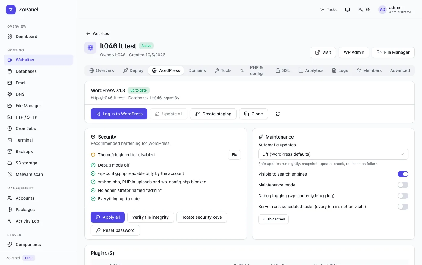Click Rotate security keys
422x265 pixels.
[x=201, y=217]
